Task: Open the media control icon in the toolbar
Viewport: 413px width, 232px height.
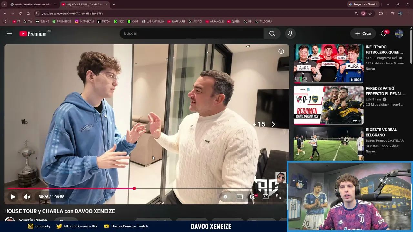Action: point(392,14)
